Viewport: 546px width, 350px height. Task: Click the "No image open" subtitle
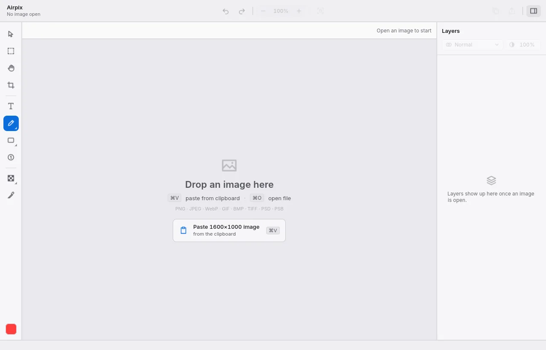click(x=23, y=14)
